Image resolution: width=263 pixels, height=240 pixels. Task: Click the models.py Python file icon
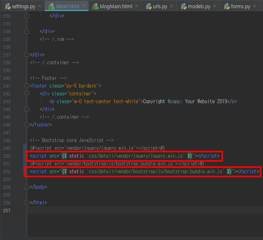pyautogui.click(x=184, y=7)
